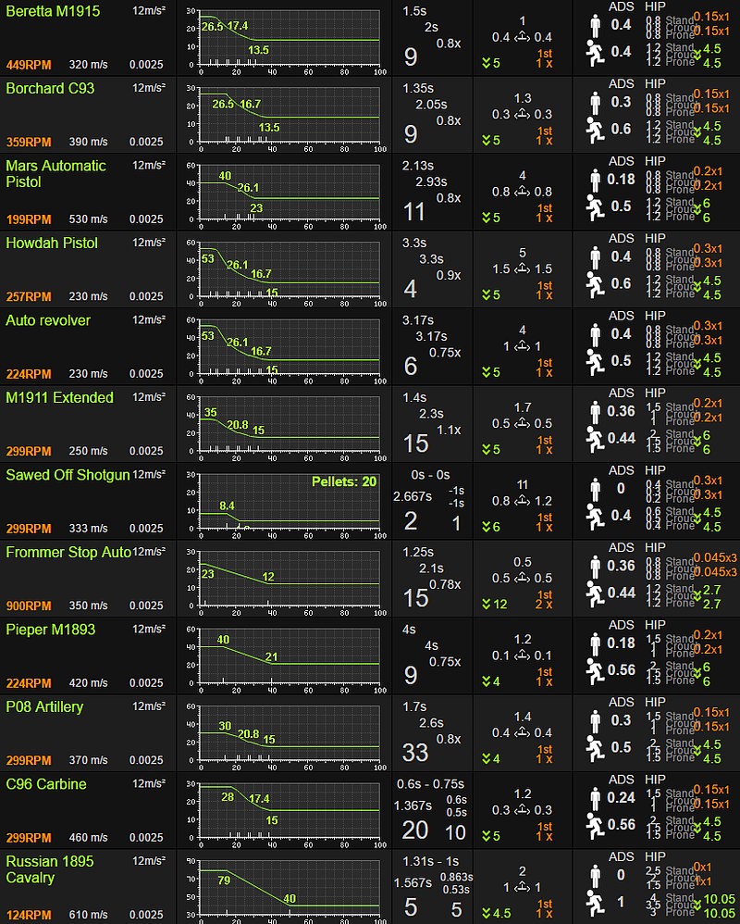Image resolution: width=740 pixels, height=924 pixels.
Task: Select the 257RPM fire rate value
Action: pyautogui.click(x=29, y=296)
